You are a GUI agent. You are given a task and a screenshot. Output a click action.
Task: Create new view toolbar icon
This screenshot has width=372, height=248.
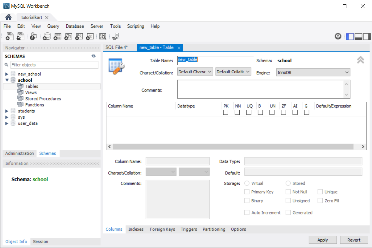point(68,36)
